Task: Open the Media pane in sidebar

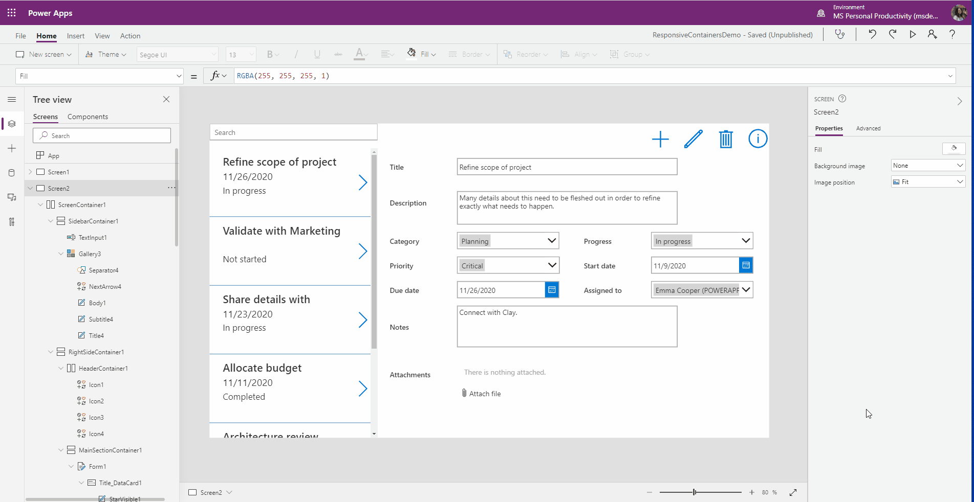Action: (x=12, y=197)
